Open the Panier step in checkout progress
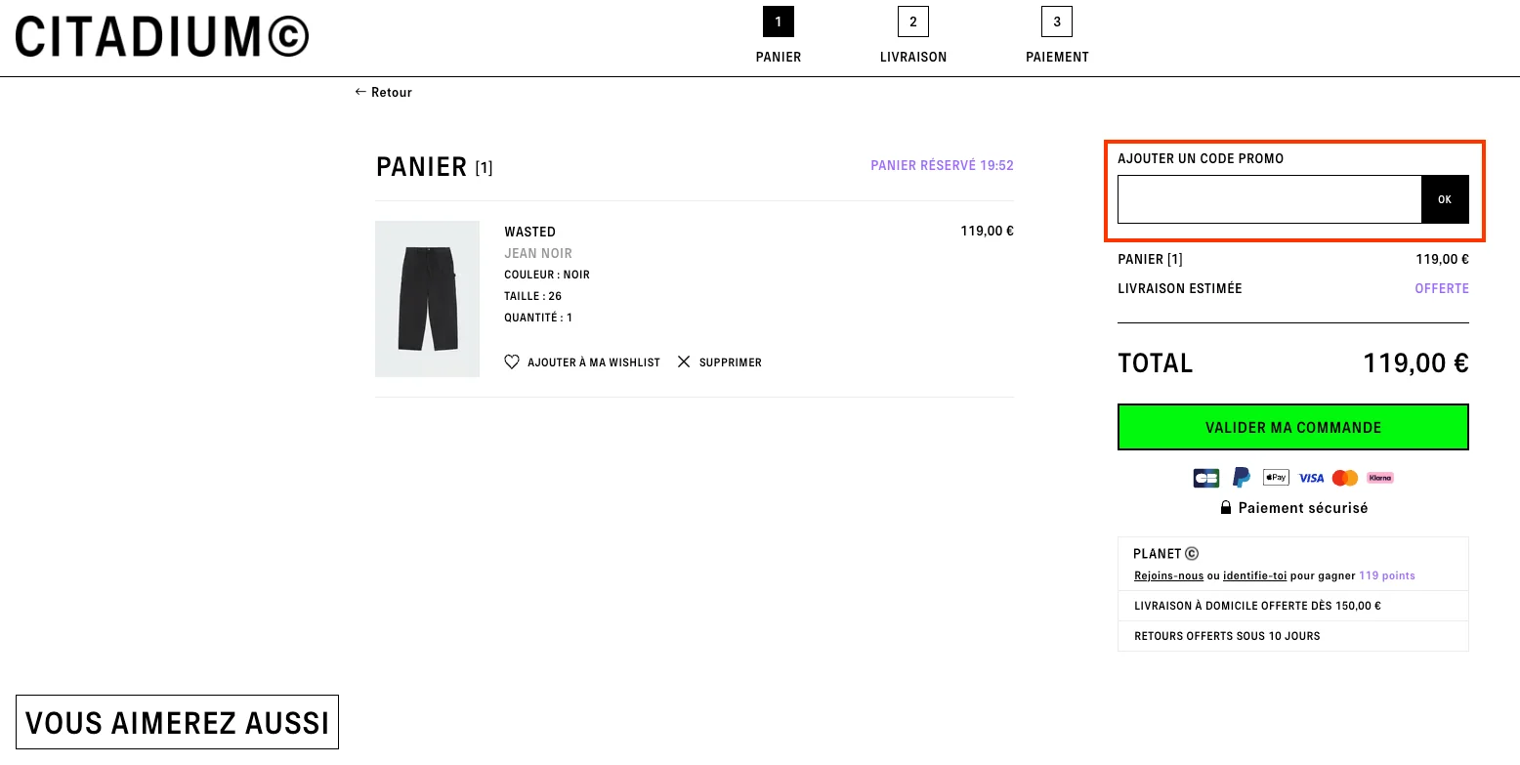The image size is (1520, 765). (x=778, y=21)
